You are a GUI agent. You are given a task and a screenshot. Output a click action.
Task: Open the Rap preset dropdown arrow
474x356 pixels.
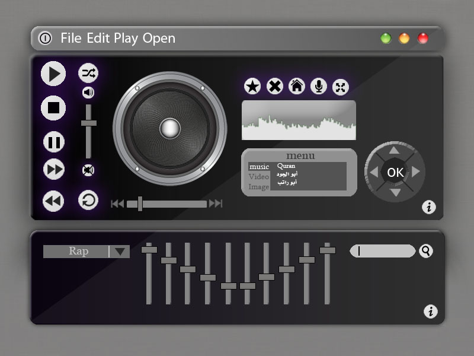[120, 252]
